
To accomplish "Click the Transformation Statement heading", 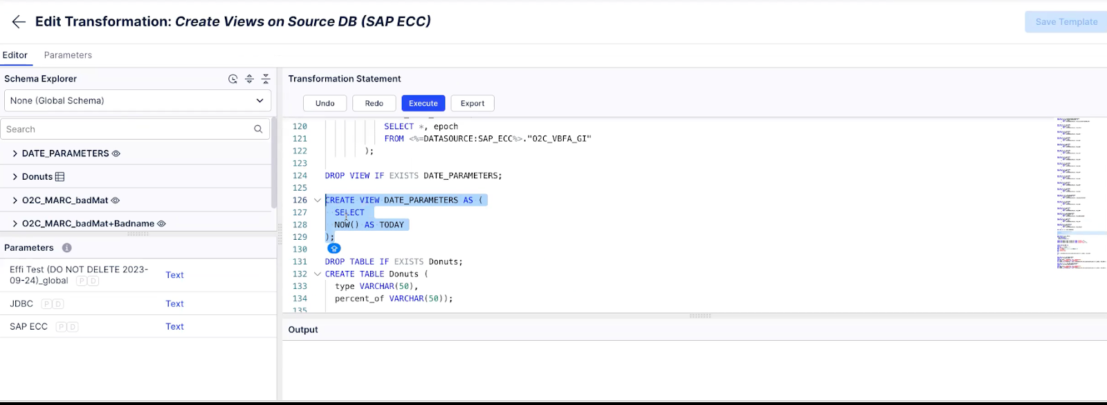I will (345, 79).
